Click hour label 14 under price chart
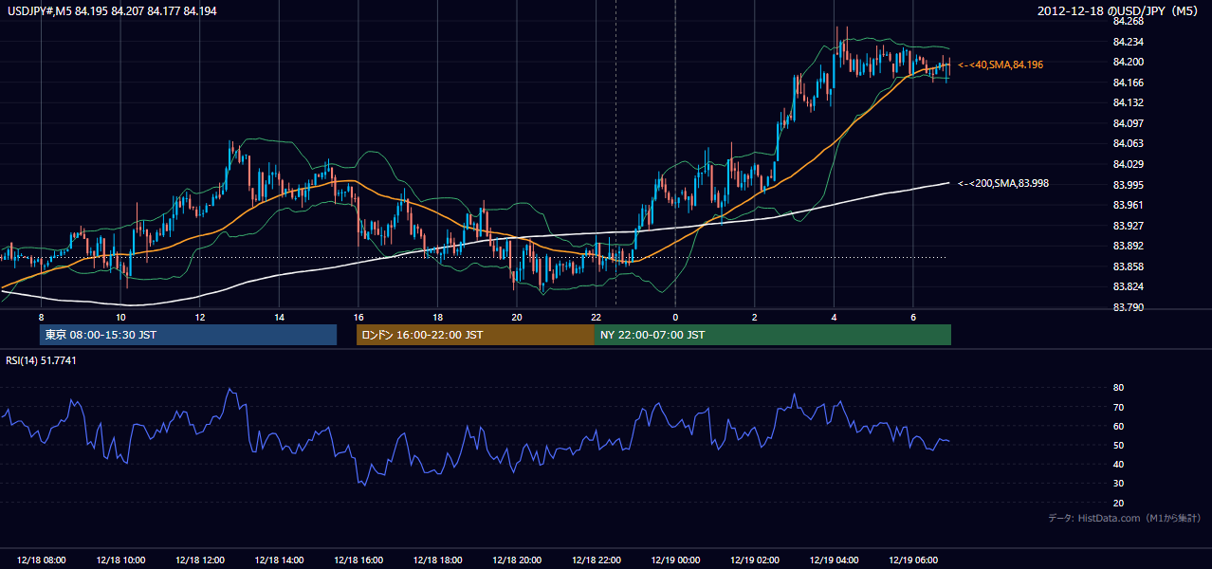The image size is (1212, 569). coord(279,317)
